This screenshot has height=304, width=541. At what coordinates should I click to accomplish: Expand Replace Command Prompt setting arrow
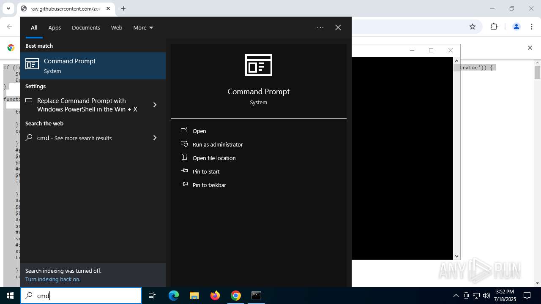[x=155, y=105]
